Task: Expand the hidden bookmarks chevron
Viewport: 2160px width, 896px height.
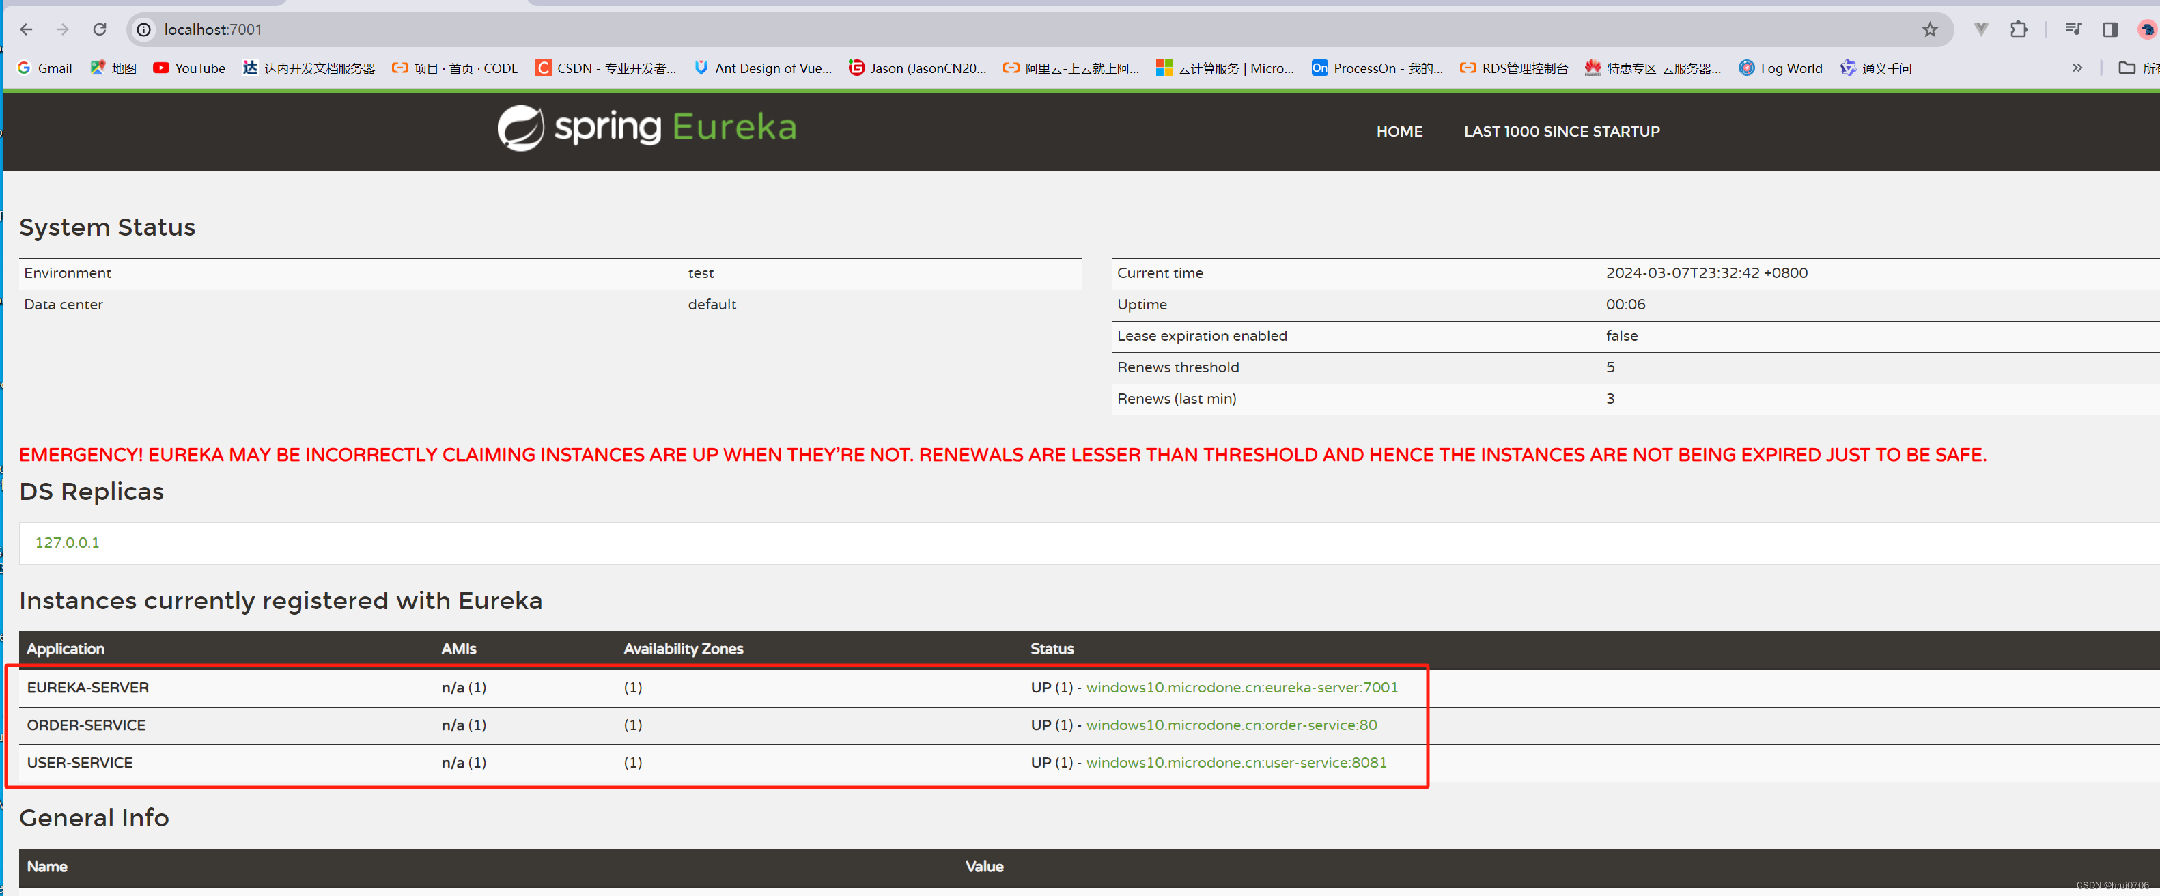Action: click(x=2077, y=68)
